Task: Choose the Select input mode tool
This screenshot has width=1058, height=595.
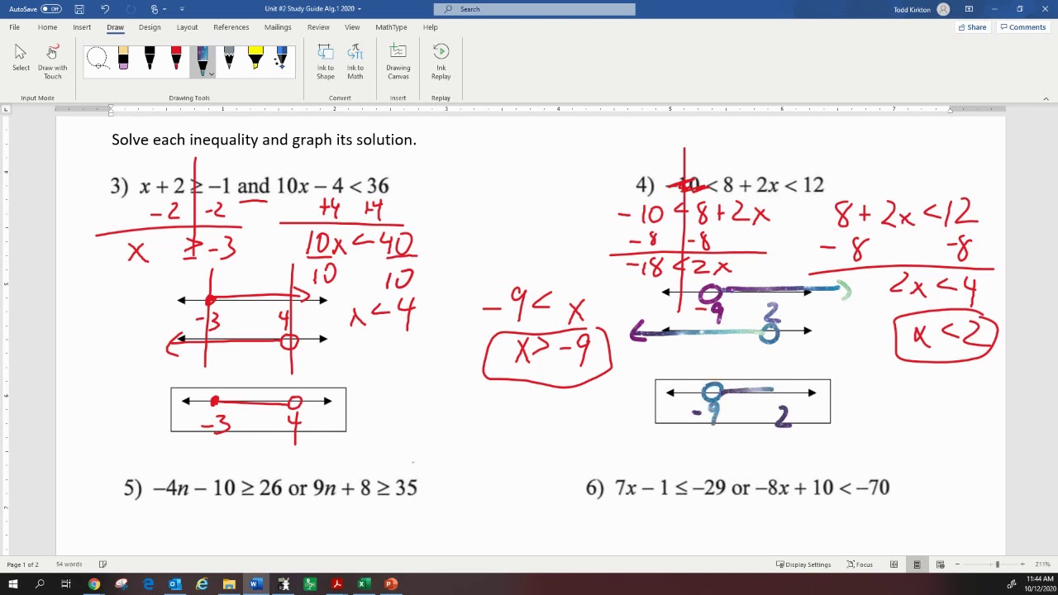Action: pos(21,58)
